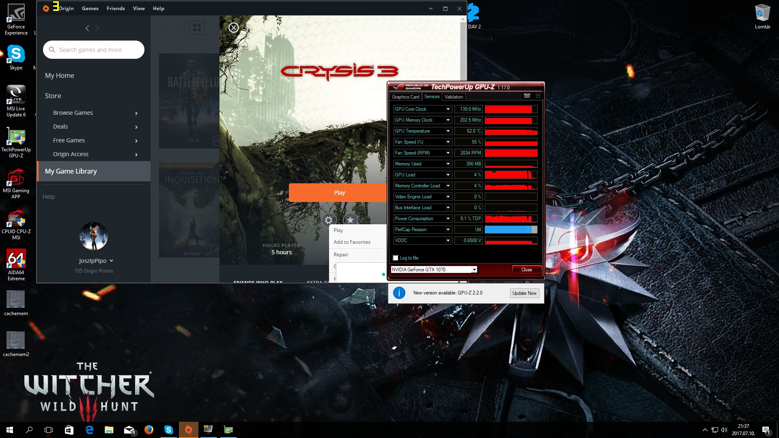The width and height of the screenshot is (779, 438).
Task: Open Deals in Origin store menu
Action: [x=60, y=127]
